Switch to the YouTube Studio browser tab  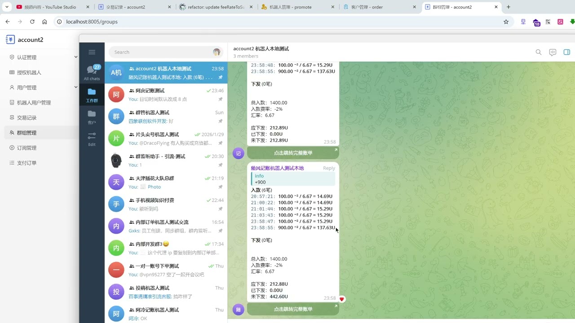click(x=53, y=7)
